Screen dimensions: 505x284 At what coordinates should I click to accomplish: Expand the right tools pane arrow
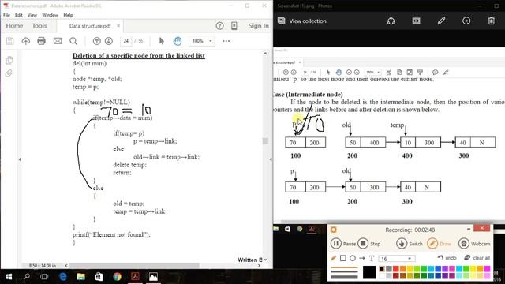(x=271, y=159)
